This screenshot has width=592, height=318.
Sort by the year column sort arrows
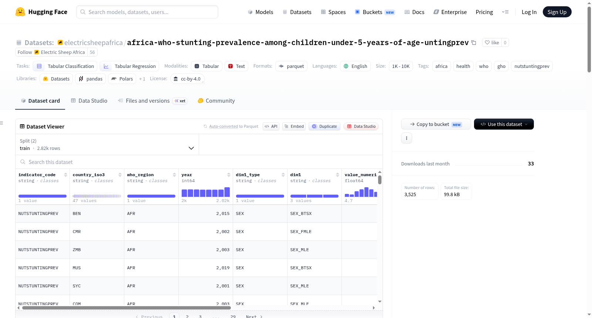[229, 175]
